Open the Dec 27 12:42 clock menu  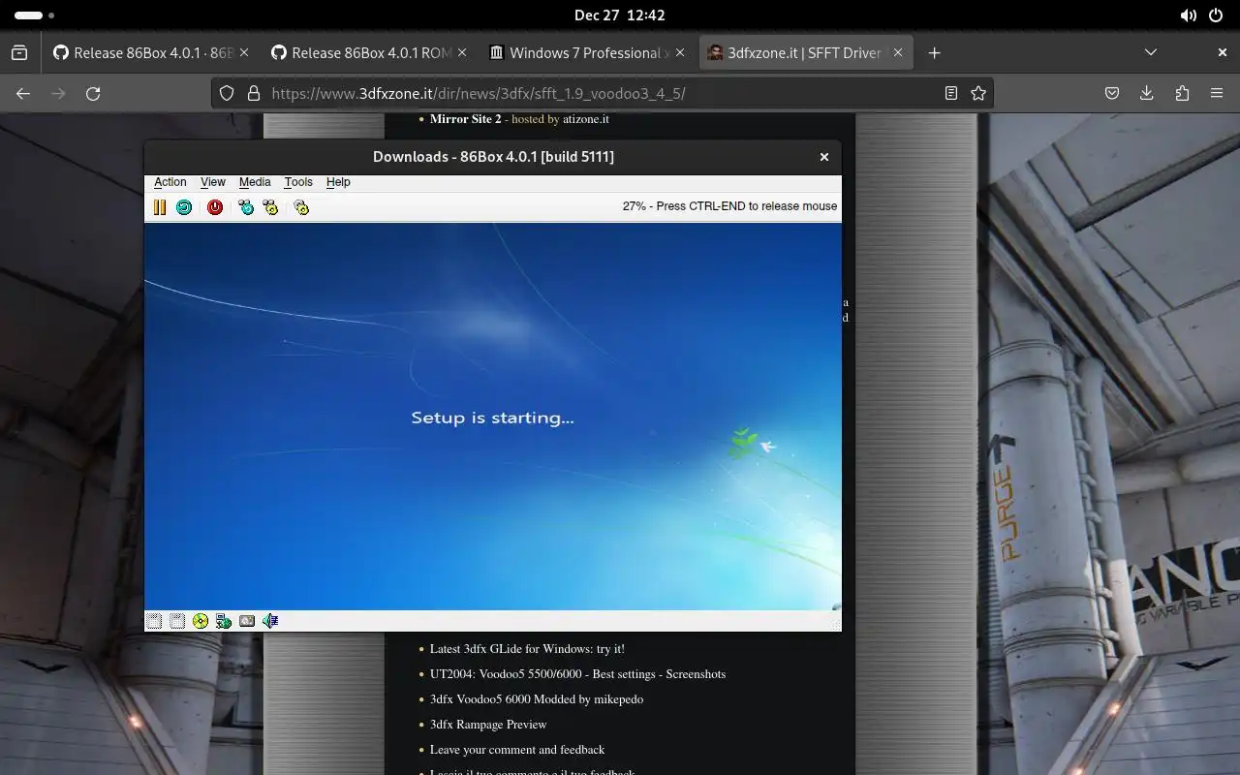(620, 15)
